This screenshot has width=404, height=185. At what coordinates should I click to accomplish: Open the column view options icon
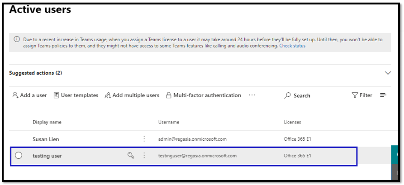click(x=383, y=95)
